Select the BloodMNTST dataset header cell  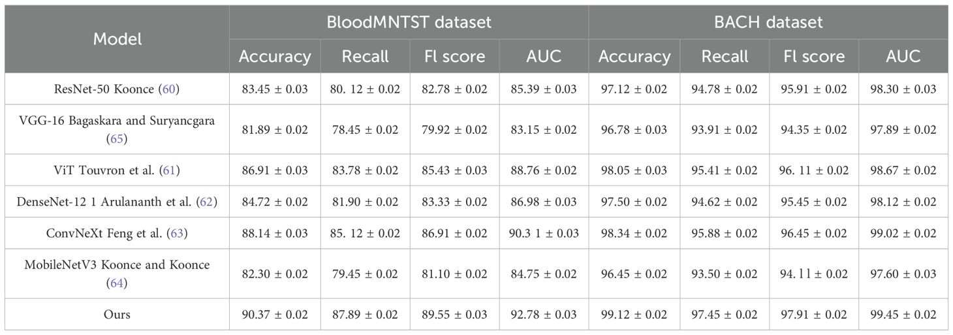coord(409,22)
